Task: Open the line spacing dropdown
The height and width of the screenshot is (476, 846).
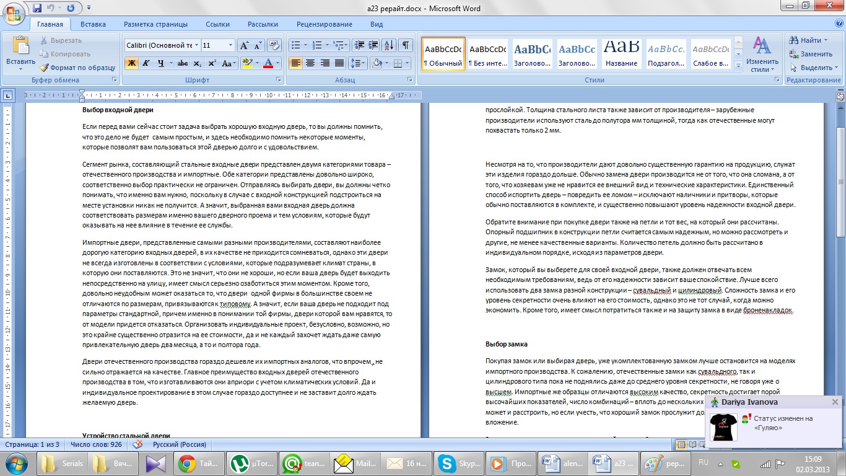Action: [358, 63]
